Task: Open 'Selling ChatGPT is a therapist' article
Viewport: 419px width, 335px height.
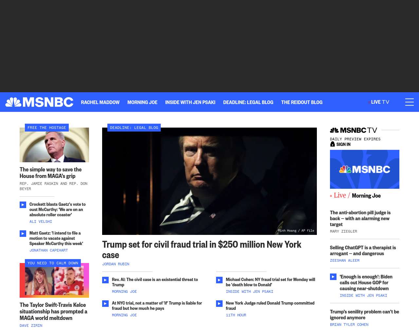Action: (363, 251)
